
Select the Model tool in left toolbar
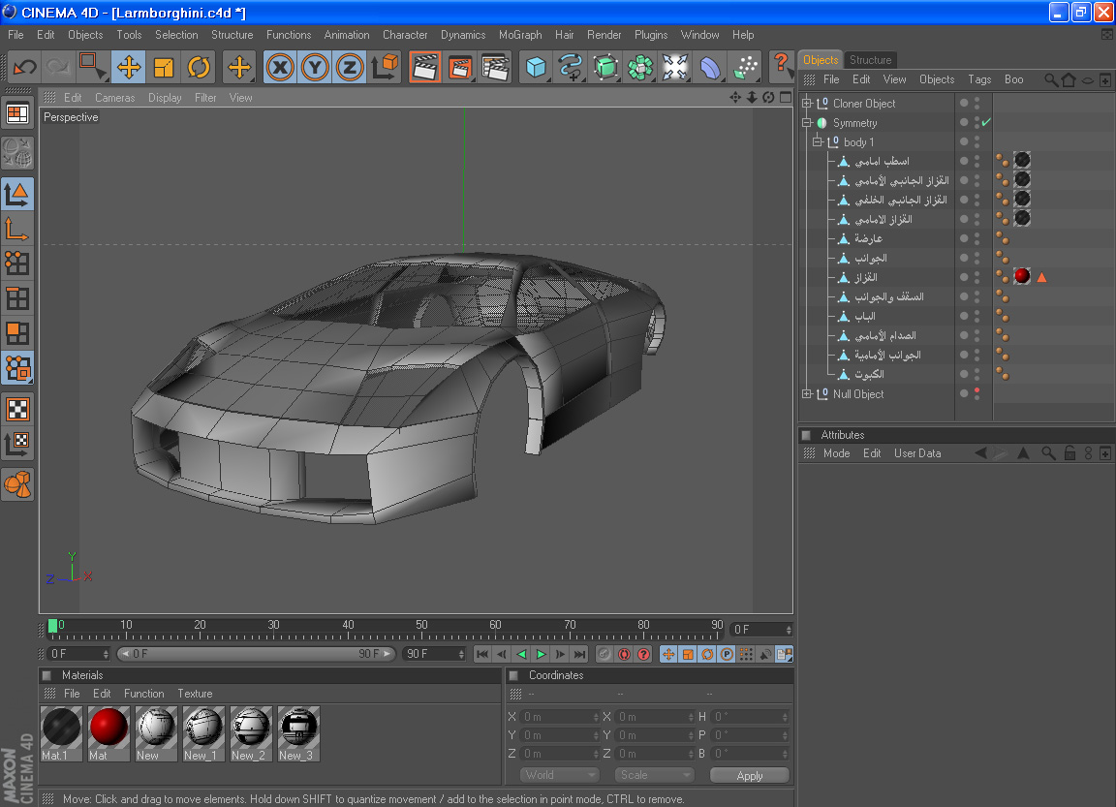point(17,194)
